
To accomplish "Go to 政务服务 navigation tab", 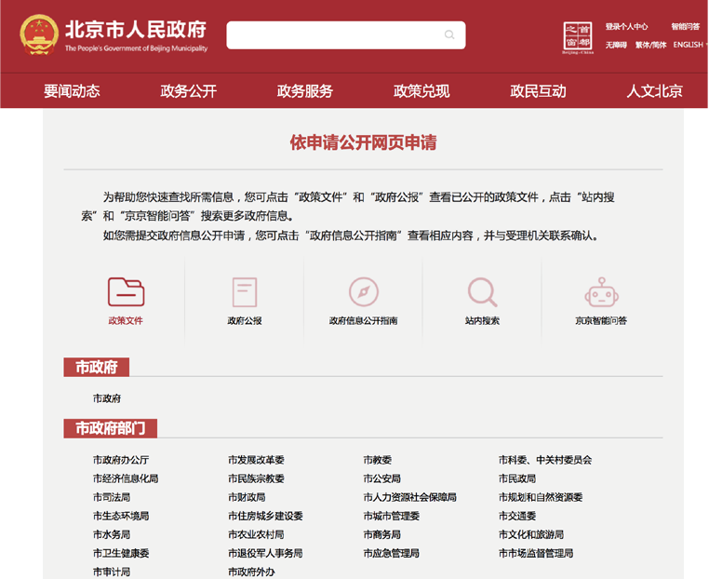I will pyautogui.click(x=304, y=91).
